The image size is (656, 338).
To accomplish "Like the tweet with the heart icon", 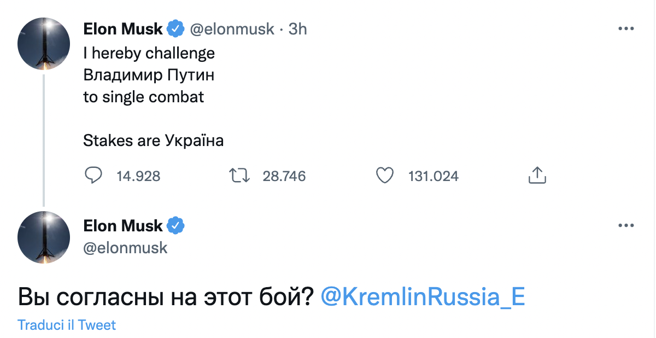I will tap(385, 176).
